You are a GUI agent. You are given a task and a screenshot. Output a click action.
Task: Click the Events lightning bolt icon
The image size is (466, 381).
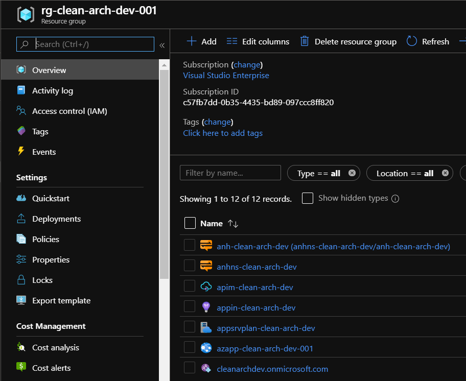(x=21, y=151)
